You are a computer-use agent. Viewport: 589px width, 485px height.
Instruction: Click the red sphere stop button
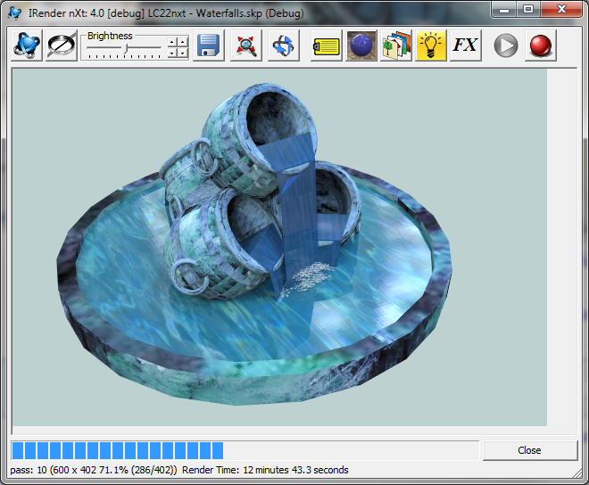click(539, 45)
